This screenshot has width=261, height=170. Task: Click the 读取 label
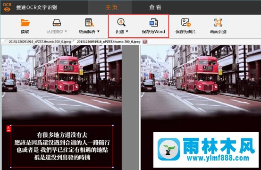point(25,32)
